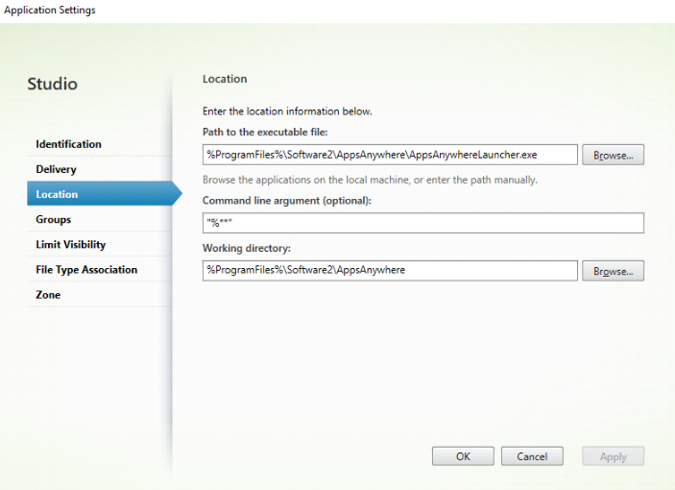Click the greyed-out Apply button
The width and height of the screenshot is (675, 490).
[x=613, y=457]
